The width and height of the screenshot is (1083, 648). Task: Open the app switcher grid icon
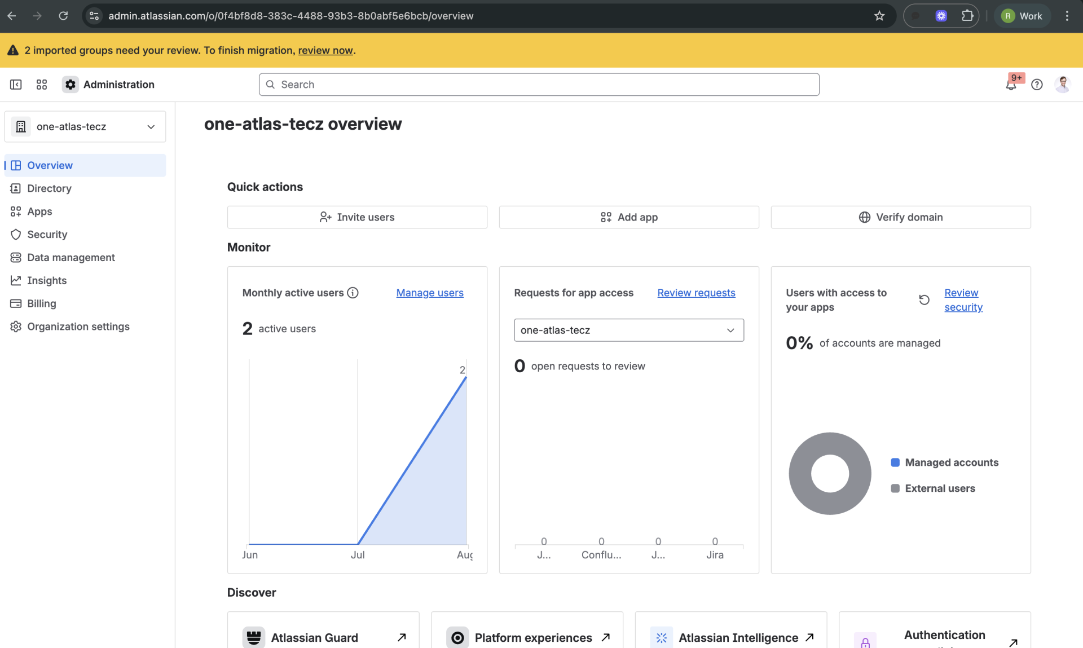point(42,85)
